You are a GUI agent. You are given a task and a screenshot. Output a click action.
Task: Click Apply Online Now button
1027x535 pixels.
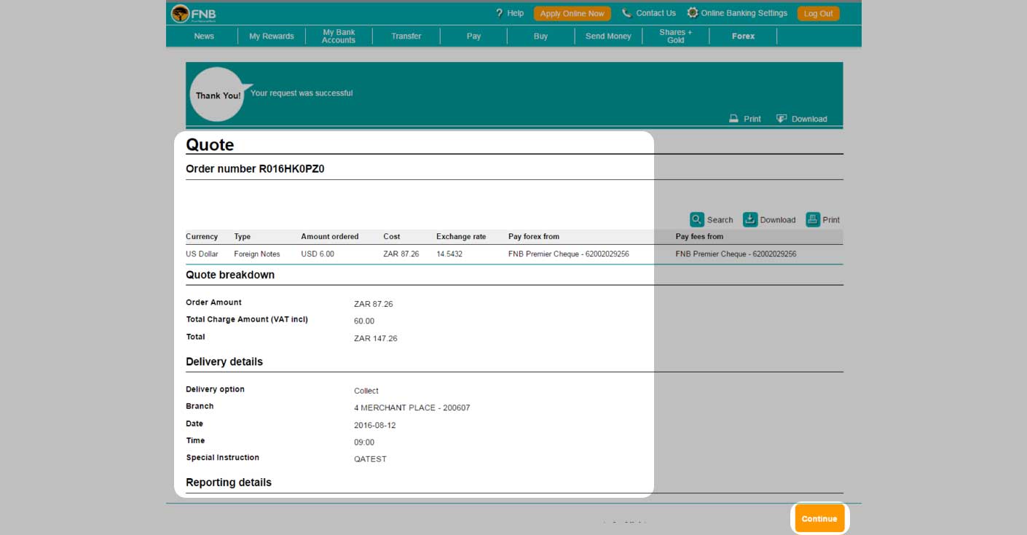[572, 13]
